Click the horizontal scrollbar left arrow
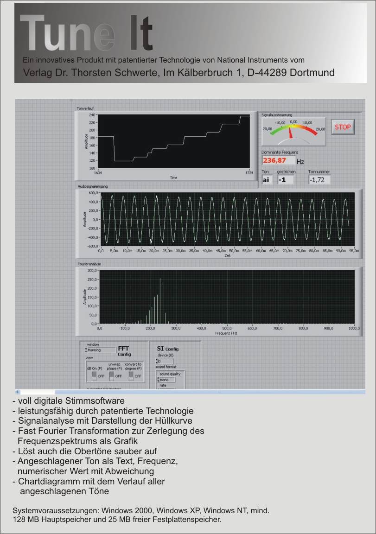The image size is (376, 534). point(18,392)
